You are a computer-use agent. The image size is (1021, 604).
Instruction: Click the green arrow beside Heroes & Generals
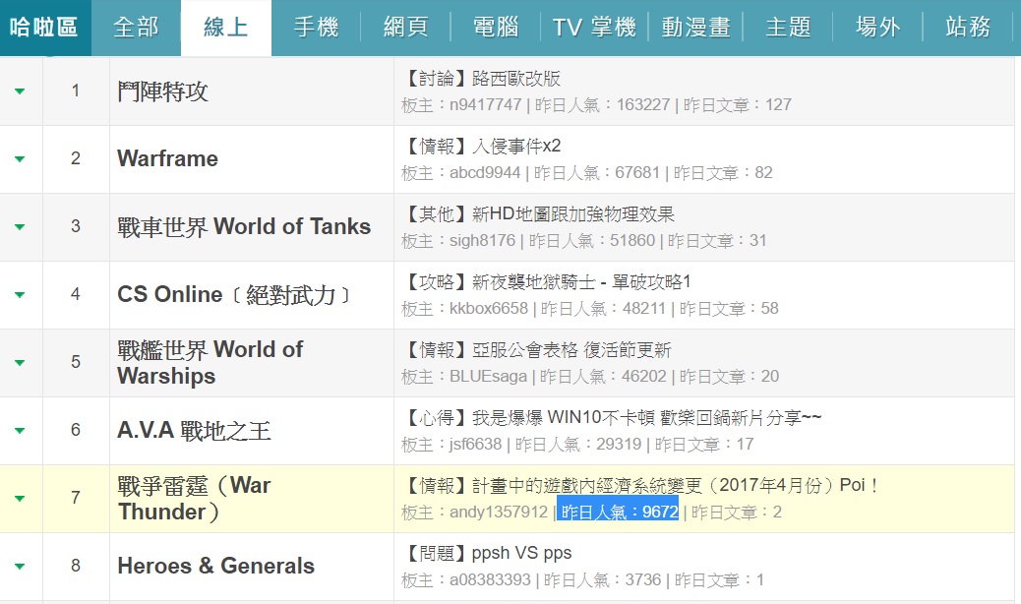tap(20, 567)
